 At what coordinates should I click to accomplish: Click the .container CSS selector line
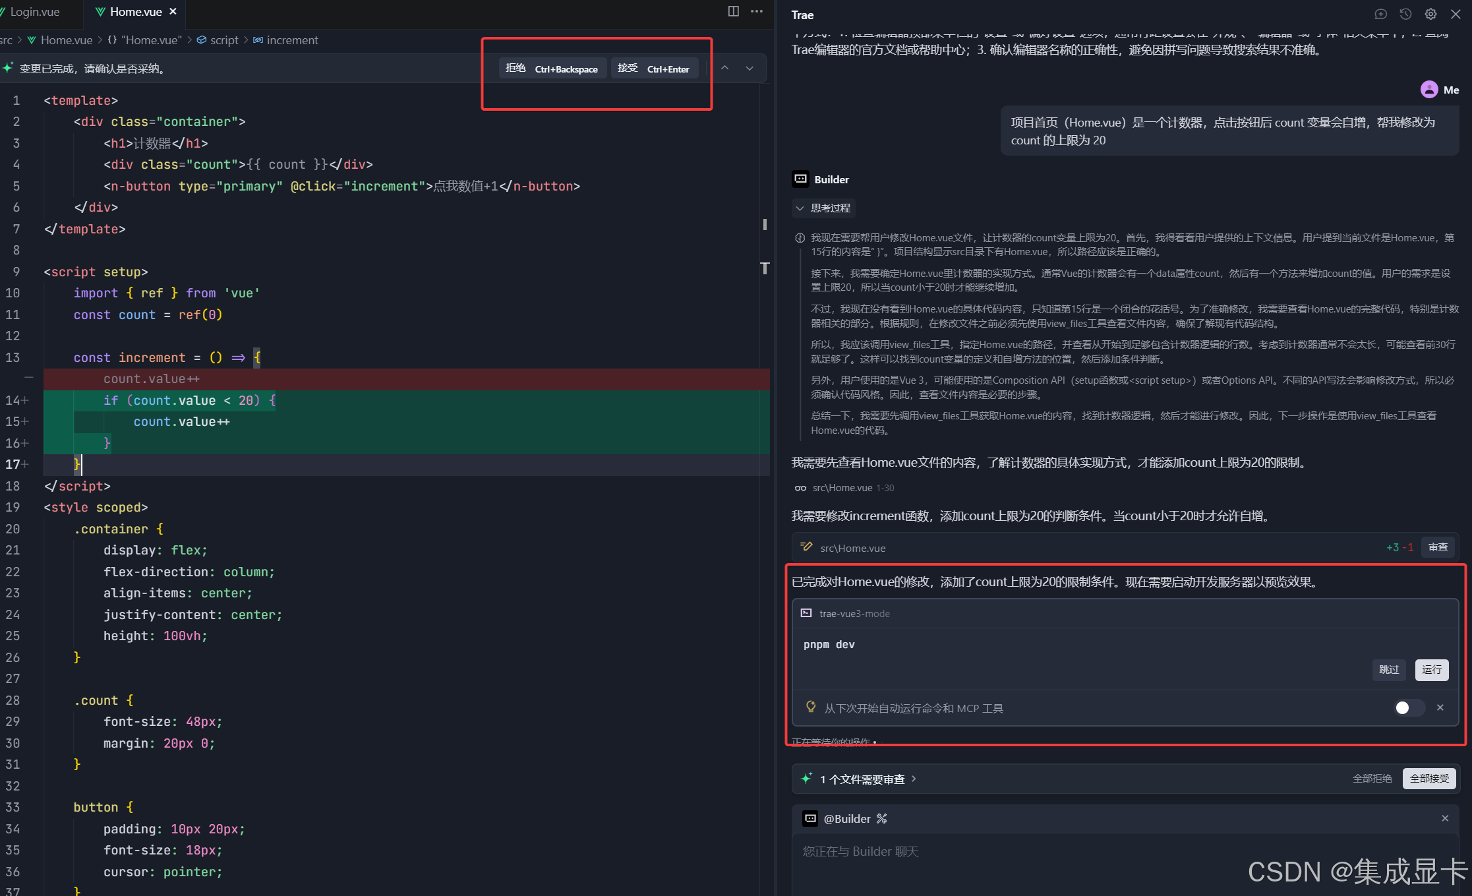[x=118, y=529]
